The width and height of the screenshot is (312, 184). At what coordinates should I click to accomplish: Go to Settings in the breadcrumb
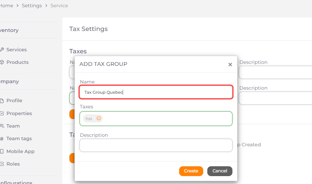(x=32, y=5)
